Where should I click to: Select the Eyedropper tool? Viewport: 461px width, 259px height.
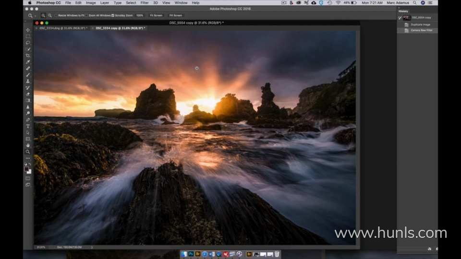pyautogui.click(x=28, y=62)
